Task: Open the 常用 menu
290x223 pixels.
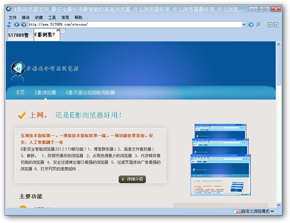Action: pyautogui.click(x=65, y=17)
